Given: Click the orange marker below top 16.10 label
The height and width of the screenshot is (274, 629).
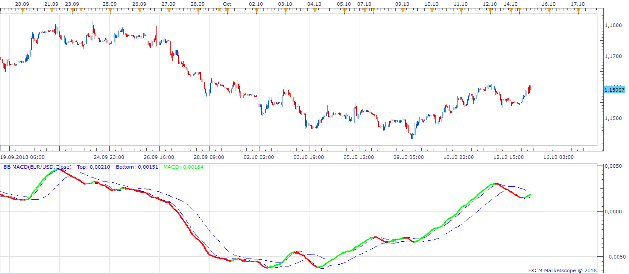Looking at the screenshot, I should click(549, 10).
